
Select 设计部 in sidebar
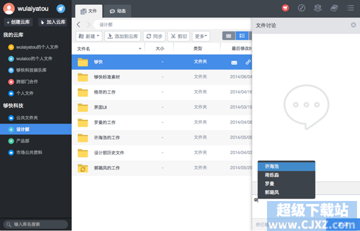pos(36,129)
